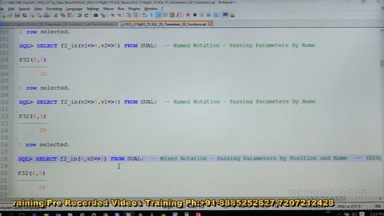Screen dimensions: 384x216
Task: Click the Print toolbar icon
Action: point(46,16)
